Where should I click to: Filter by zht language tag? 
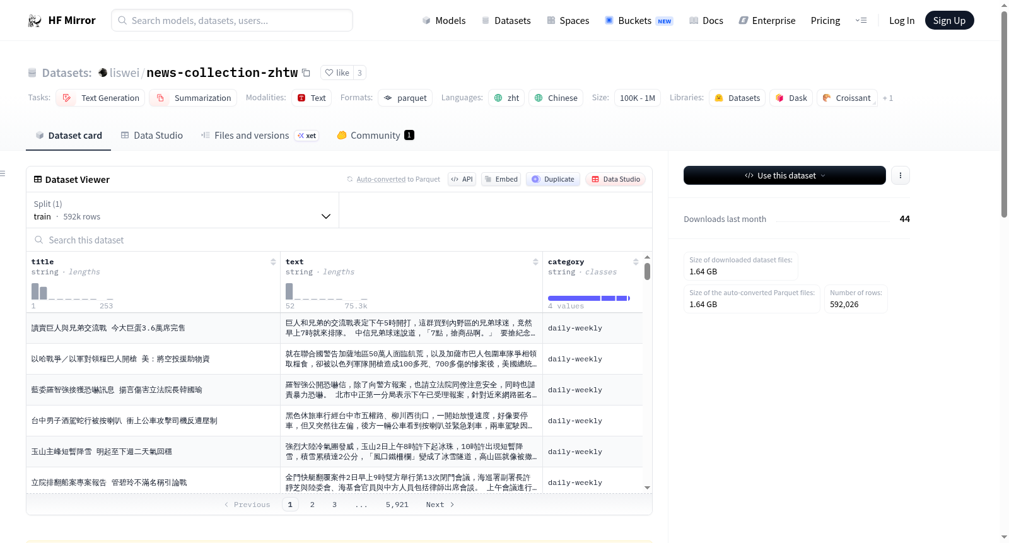pos(506,98)
